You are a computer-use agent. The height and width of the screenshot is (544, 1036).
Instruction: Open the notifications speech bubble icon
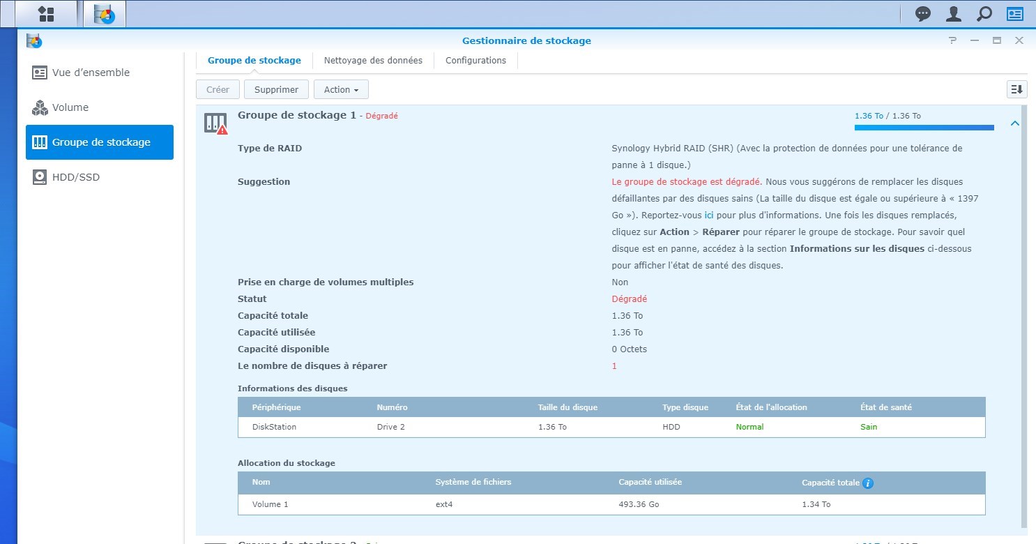[x=923, y=14]
